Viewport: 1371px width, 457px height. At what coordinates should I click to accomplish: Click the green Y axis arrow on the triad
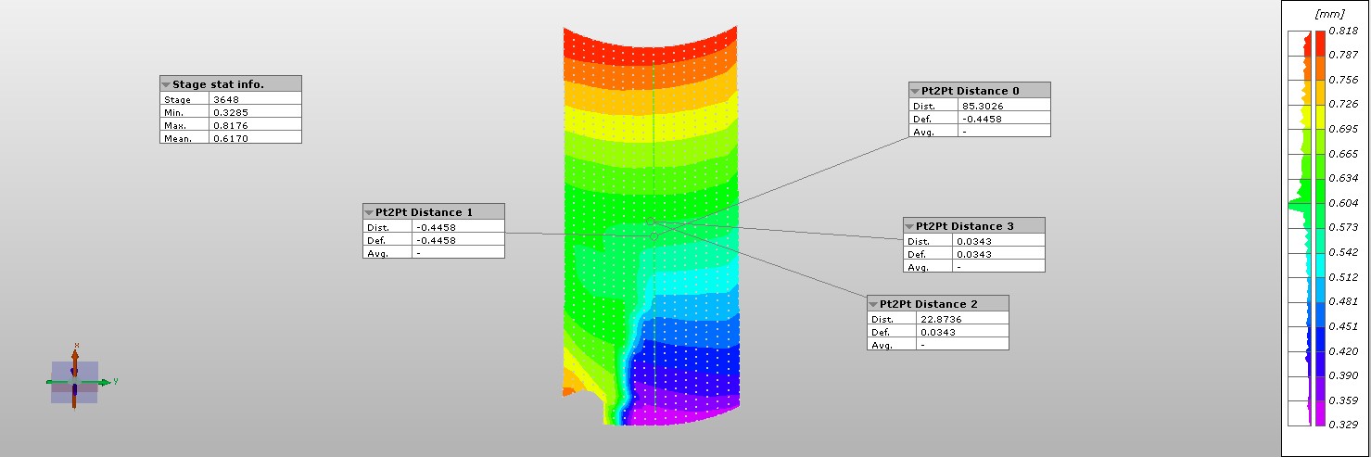104,381
